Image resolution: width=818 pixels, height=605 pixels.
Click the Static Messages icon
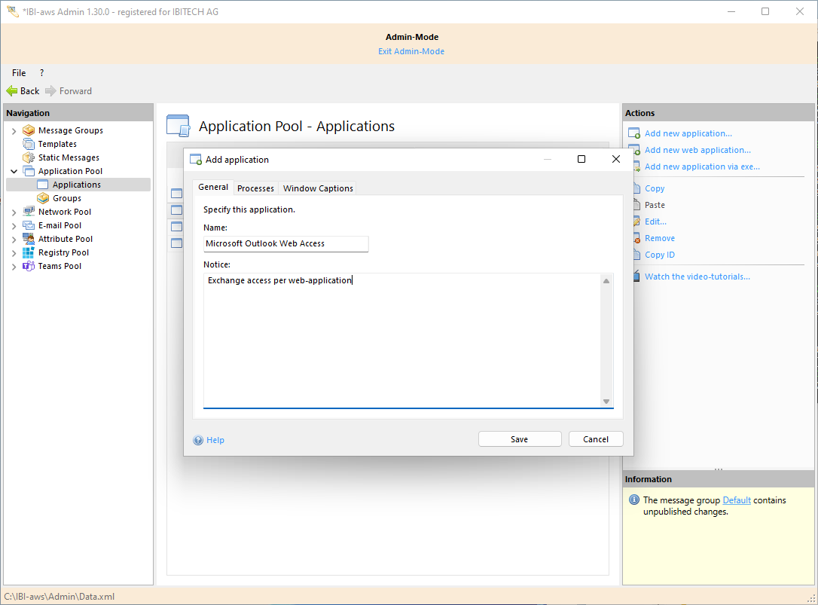pos(29,157)
